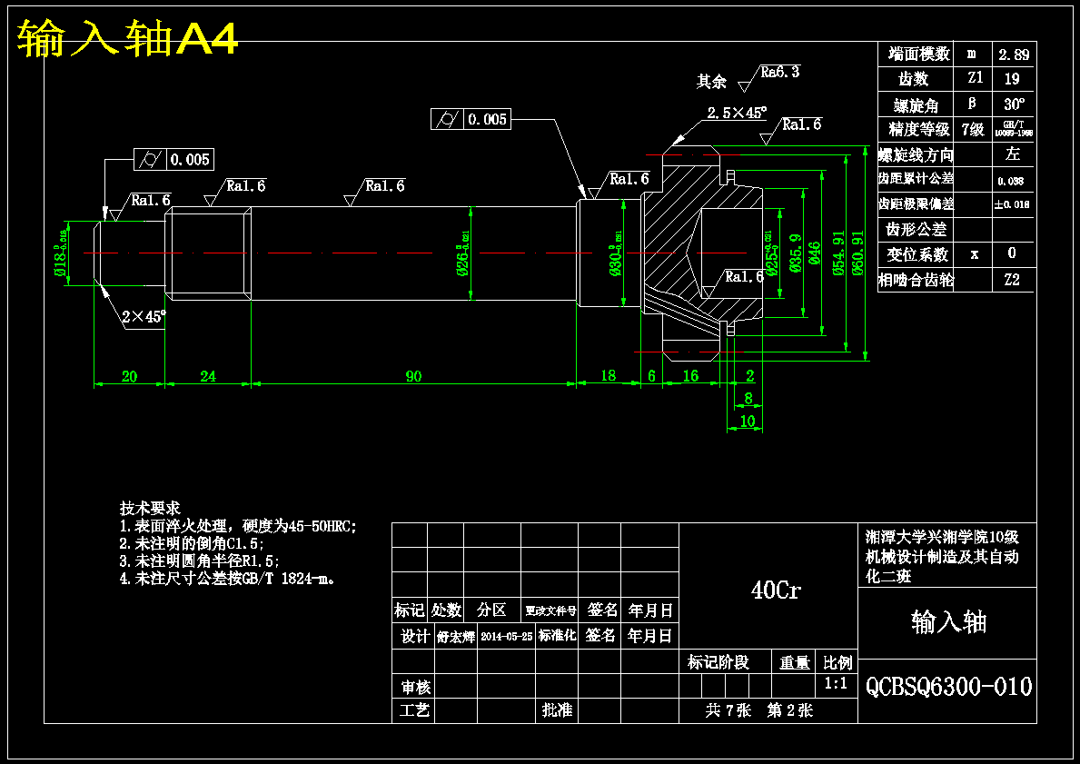Select note 3 about fillet radius R1.5
Screen dimensions: 1080x764
[x=200, y=561]
